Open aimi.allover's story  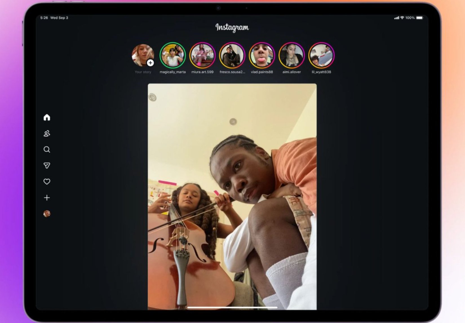coord(292,56)
